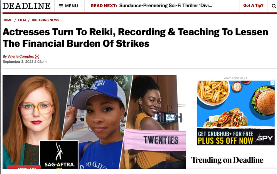
Task: Open the HOME breadcrumb link
Action: [7, 20]
